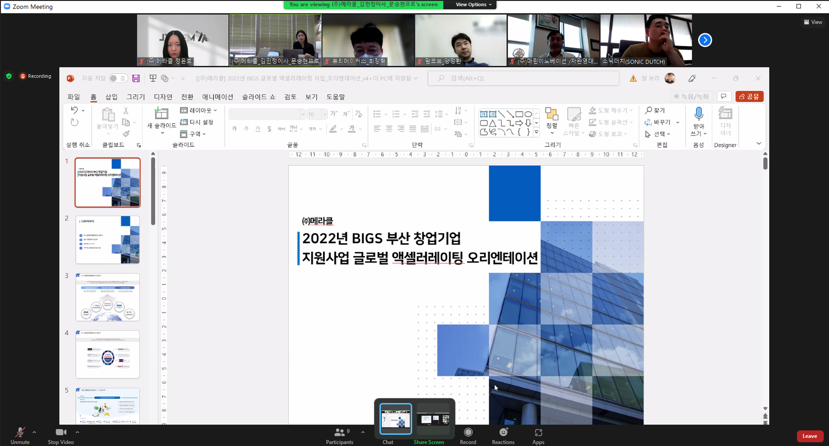The width and height of the screenshot is (829, 446).
Task: Open the Review tab
Action: click(x=290, y=97)
